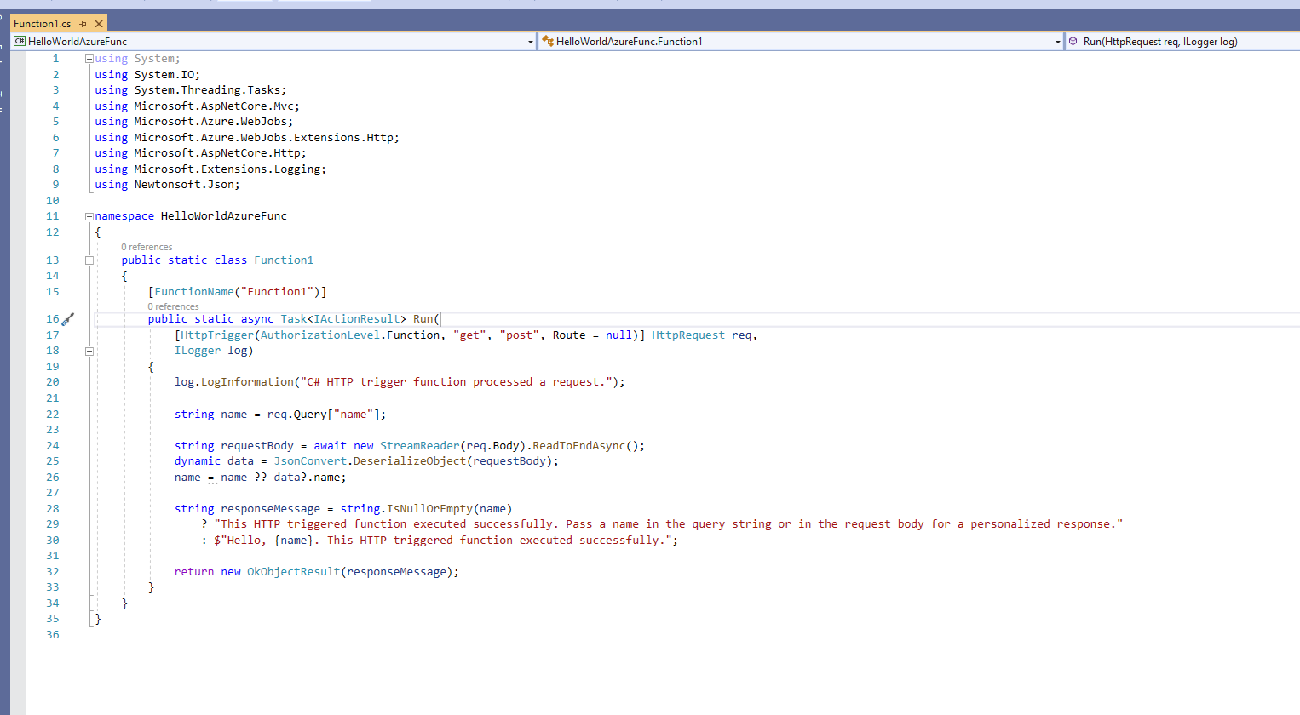Click 'System.Threading.Tasks' on line 3
Viewport: 1300px width, 715px height.
click(x=208, y=90)
